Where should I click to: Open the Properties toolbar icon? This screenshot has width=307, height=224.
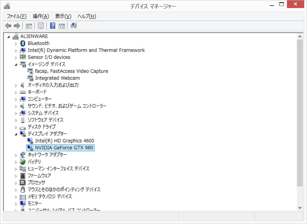41,26
